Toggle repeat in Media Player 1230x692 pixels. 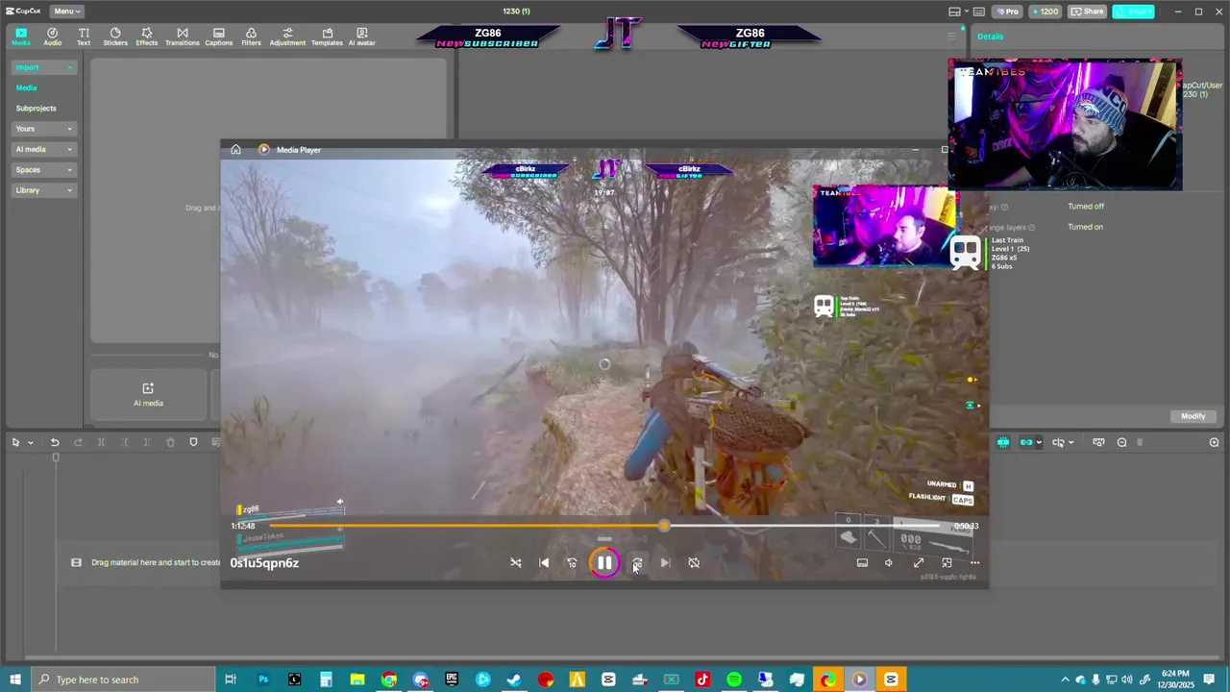click(x=694, y=563)
